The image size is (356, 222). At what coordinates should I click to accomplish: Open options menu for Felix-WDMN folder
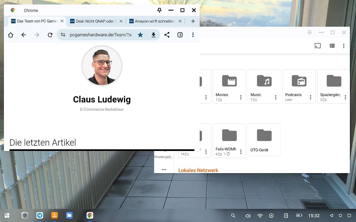[x=241, y=152]
